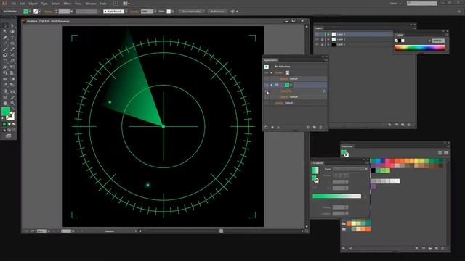
Task: Click Opacity label in control bar
Action: coord(134,12)
